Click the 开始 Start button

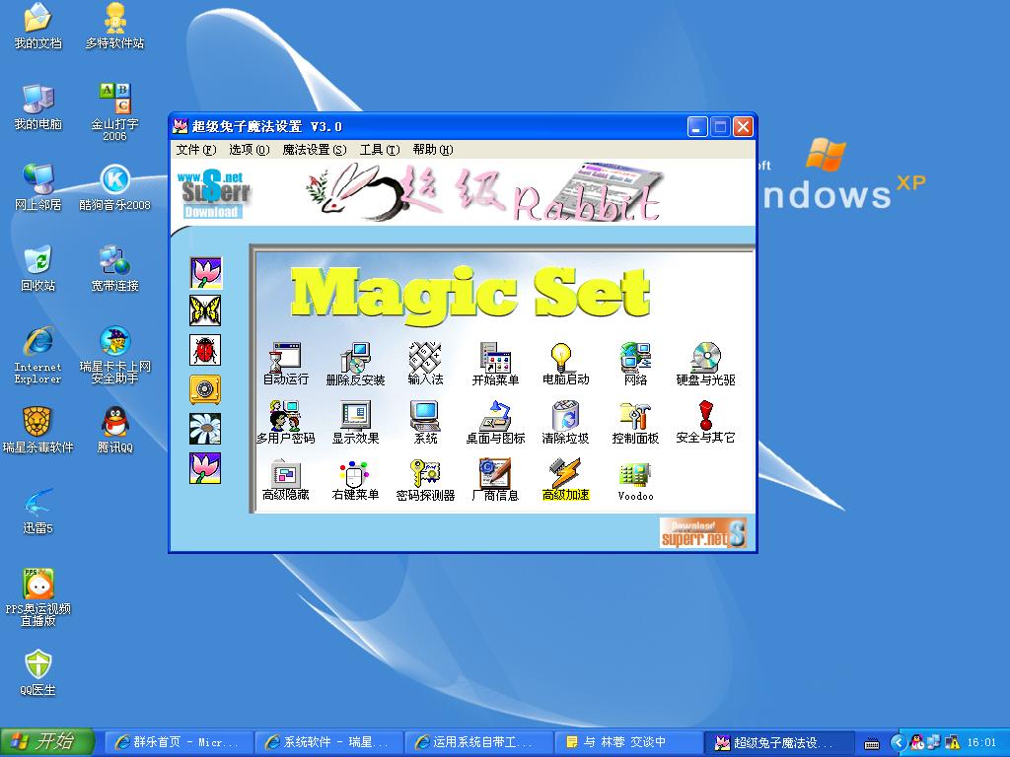click(47, 742)
